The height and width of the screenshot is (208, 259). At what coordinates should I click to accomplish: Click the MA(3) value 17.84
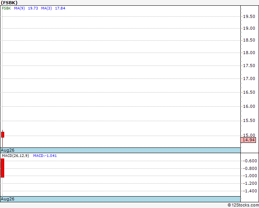tap(60, 8)
